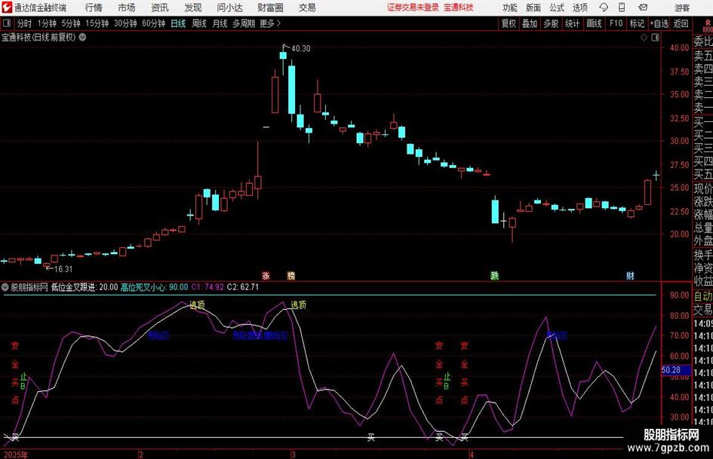Click the C1: 74.92 indicator value
Viewport: 713px width, 459px height.
[x=207, y=287]
